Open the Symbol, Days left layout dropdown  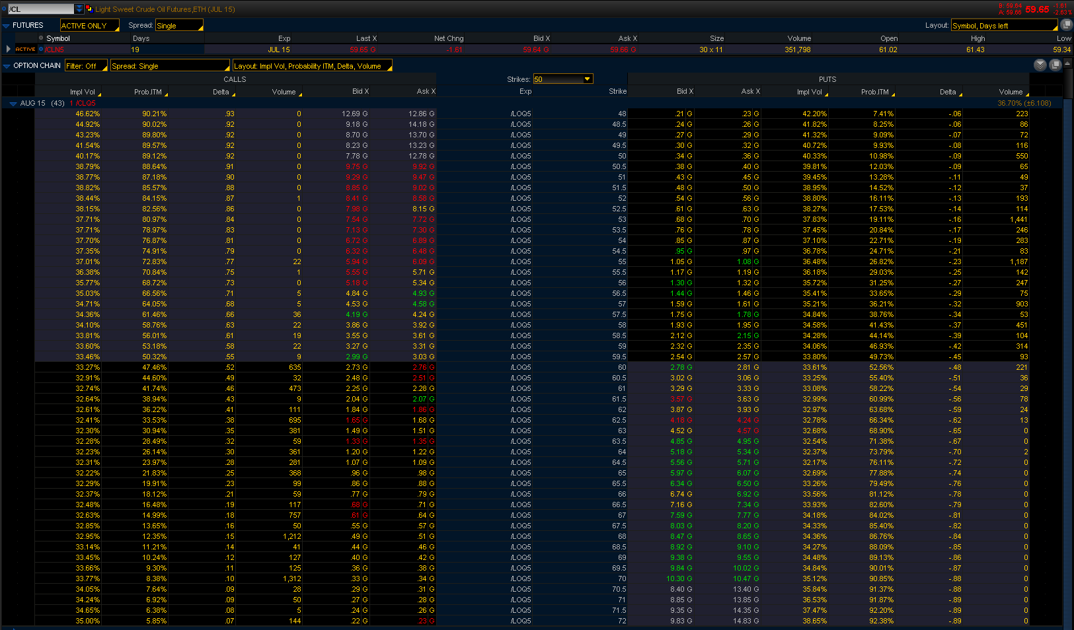[x=1003, y=26]
